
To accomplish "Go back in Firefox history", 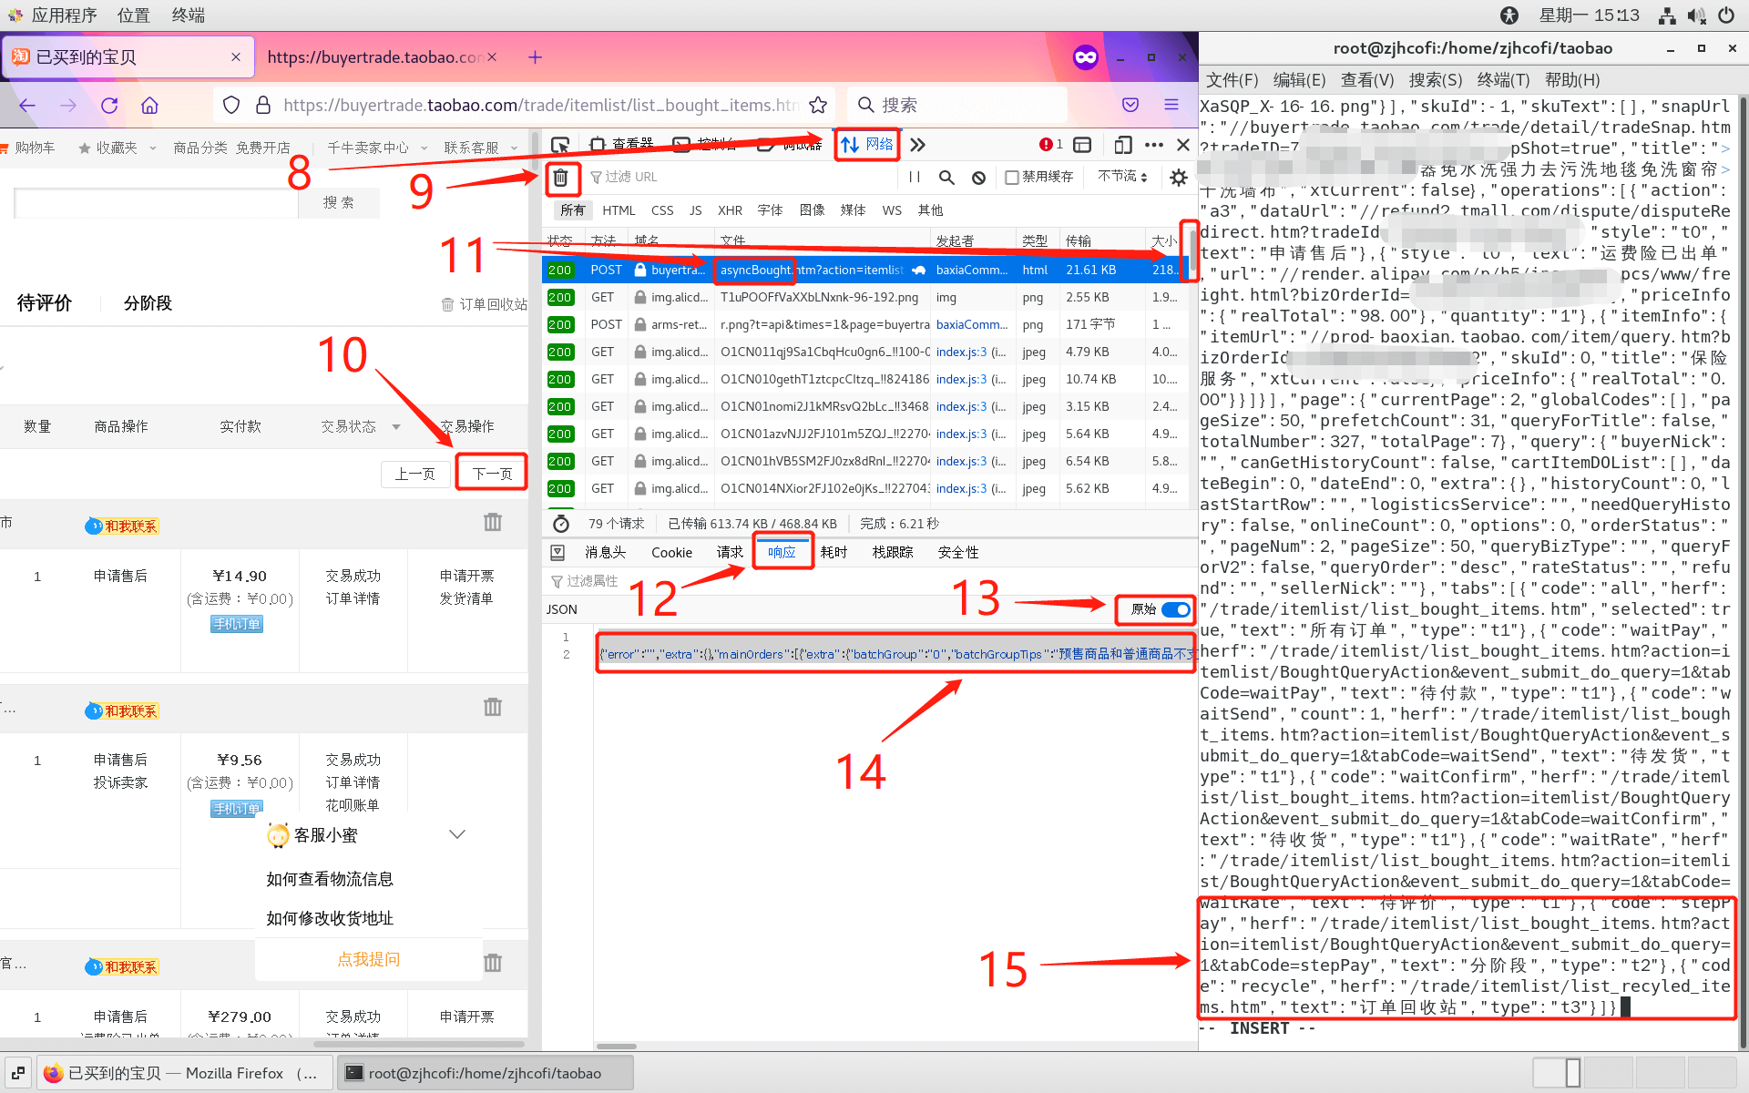I will tap(27, 105).
